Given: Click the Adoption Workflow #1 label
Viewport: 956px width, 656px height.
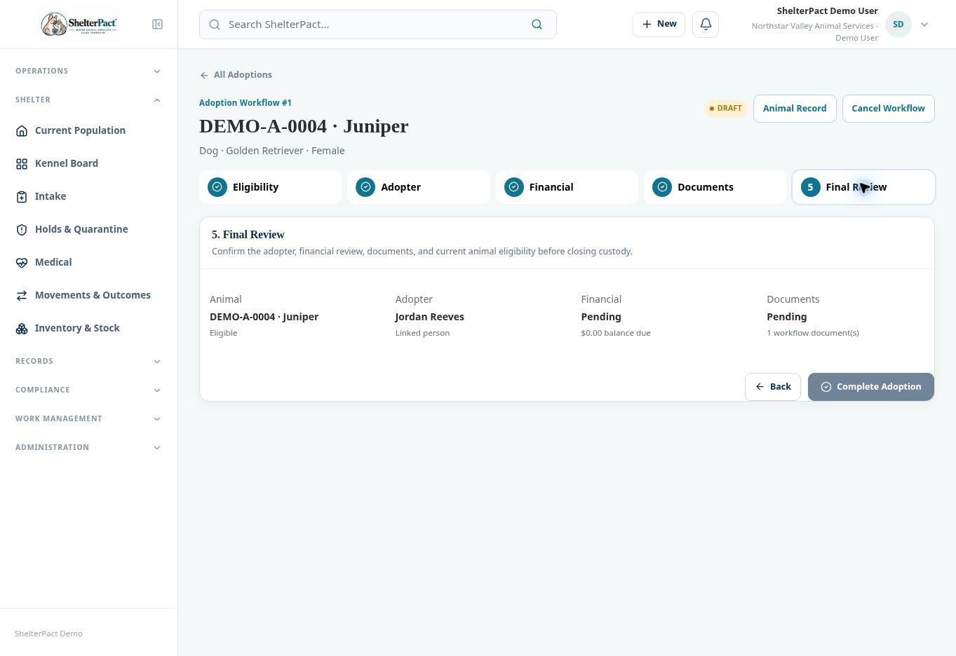Looking at the screenshot, I should click(x=245, y=103).
